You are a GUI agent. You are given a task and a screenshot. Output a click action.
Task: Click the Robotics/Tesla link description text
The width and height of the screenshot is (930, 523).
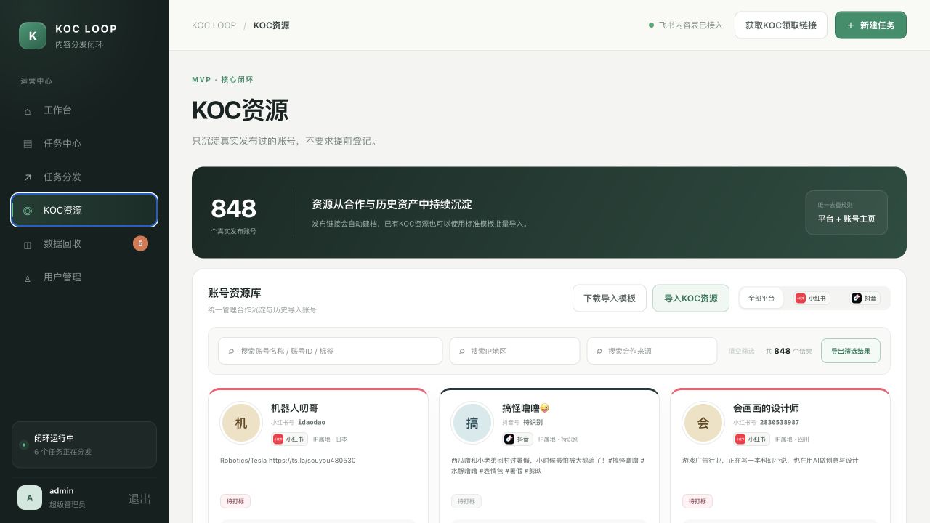288,461
